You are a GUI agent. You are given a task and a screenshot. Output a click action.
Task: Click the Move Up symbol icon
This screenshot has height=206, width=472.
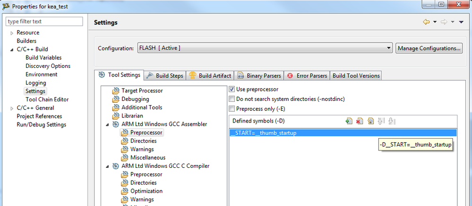(381, 121)
